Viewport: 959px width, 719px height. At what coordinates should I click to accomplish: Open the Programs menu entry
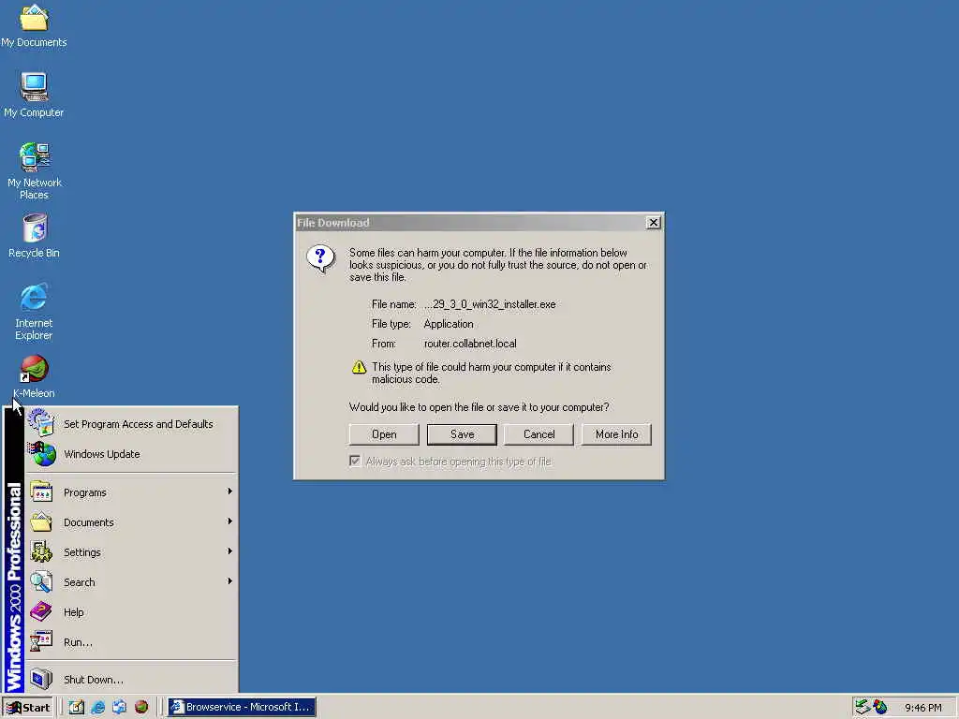pos(131,492)
